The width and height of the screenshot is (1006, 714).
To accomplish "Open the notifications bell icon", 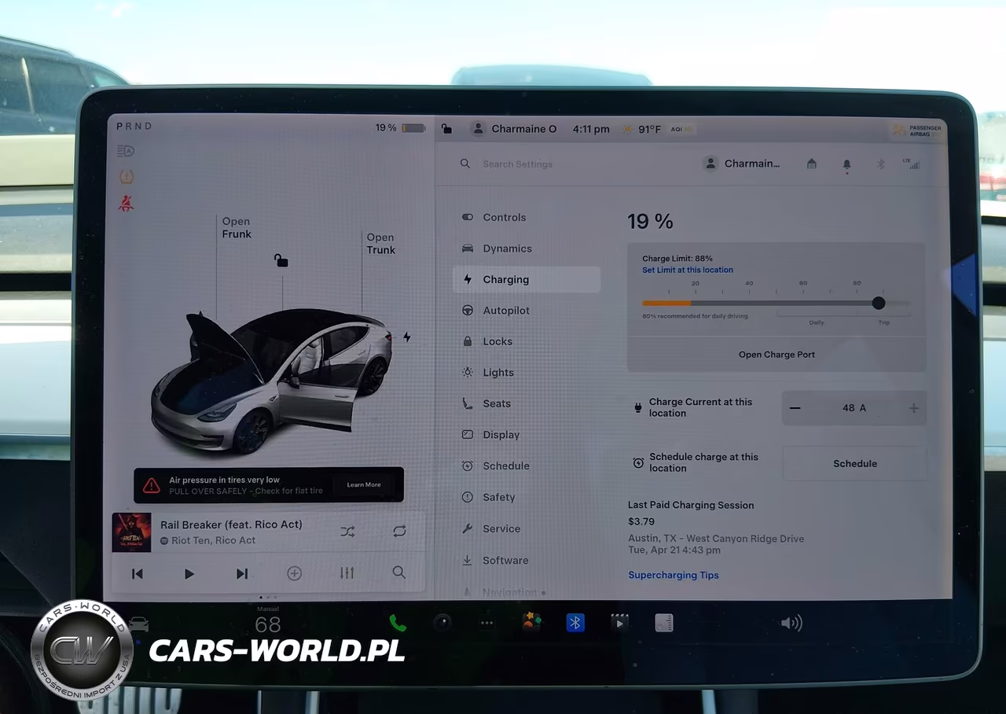I will coord(846,164).
